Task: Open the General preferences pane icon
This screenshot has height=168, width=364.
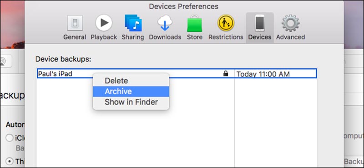Action: click(x=75, y=23)
